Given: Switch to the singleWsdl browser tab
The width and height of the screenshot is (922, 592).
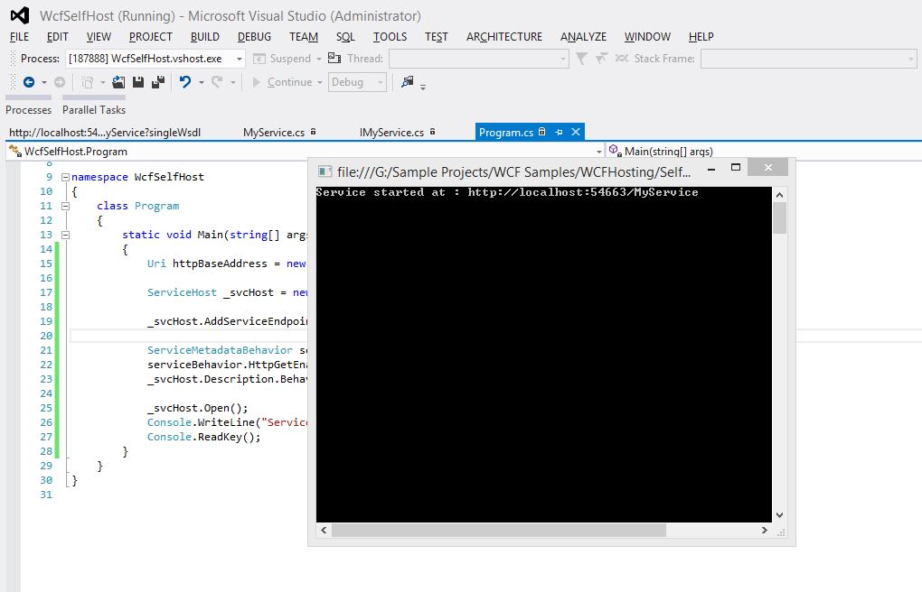Looking at the screenshot, I should [105, 132].
